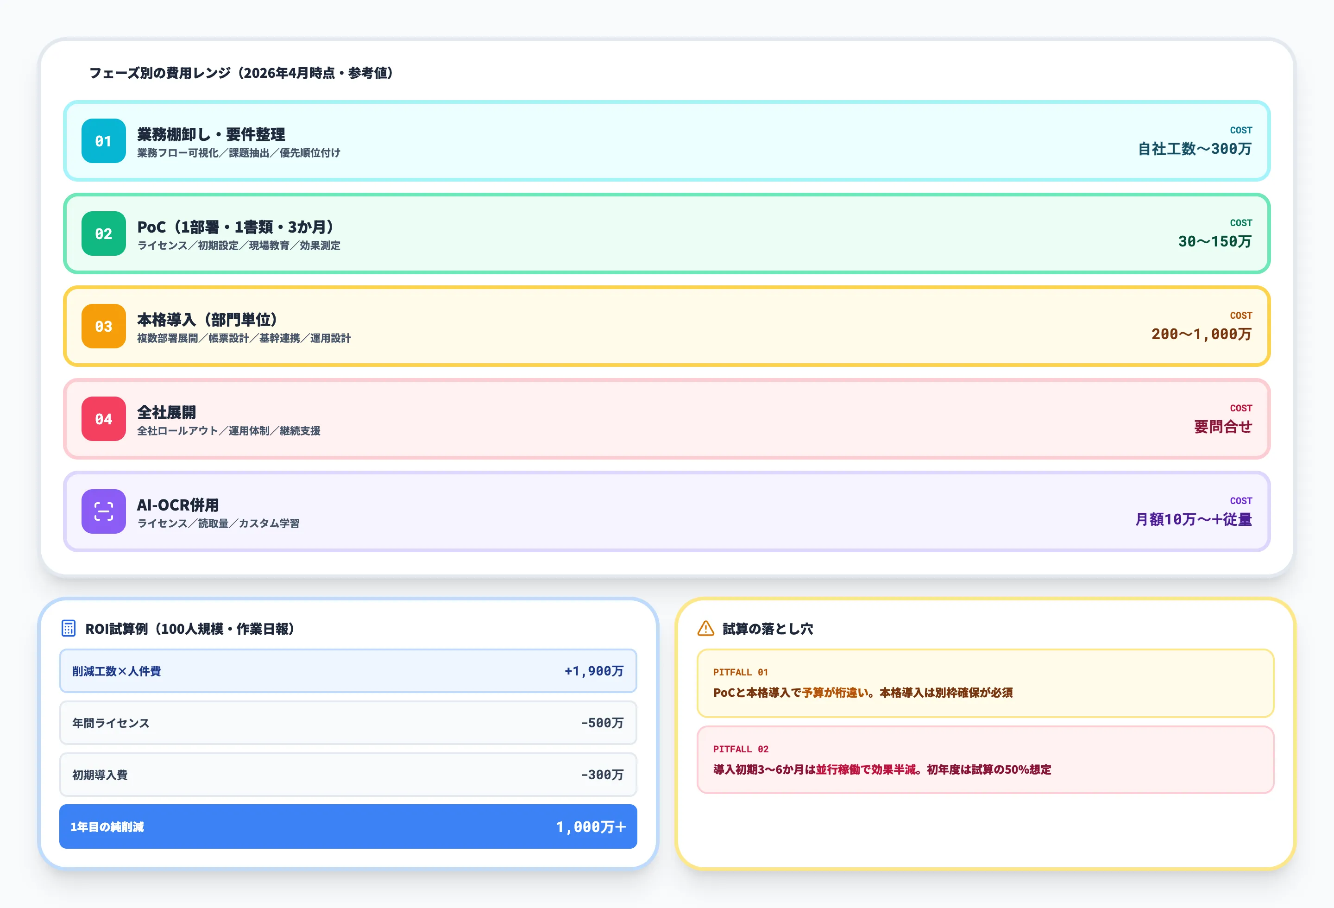The width and height of the screenshot is (1334, 908).
Task: Click the COST label on the PoC card
Action: (1240, 223)
